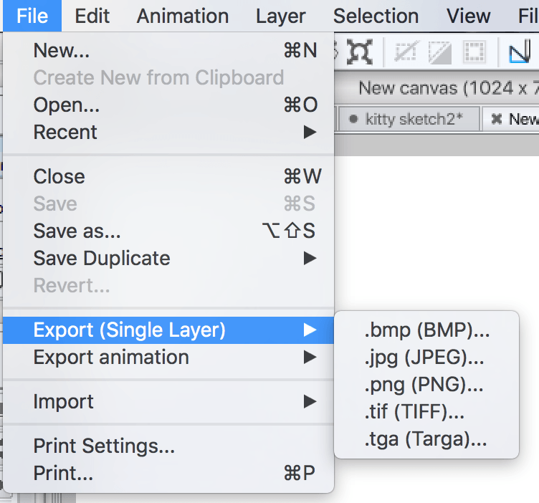Open the Animation menu
This screenshot has height=503, width=539.
[x=183, y=16]
